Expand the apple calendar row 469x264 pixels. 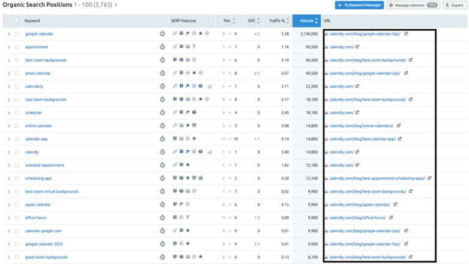click(9, 205)
